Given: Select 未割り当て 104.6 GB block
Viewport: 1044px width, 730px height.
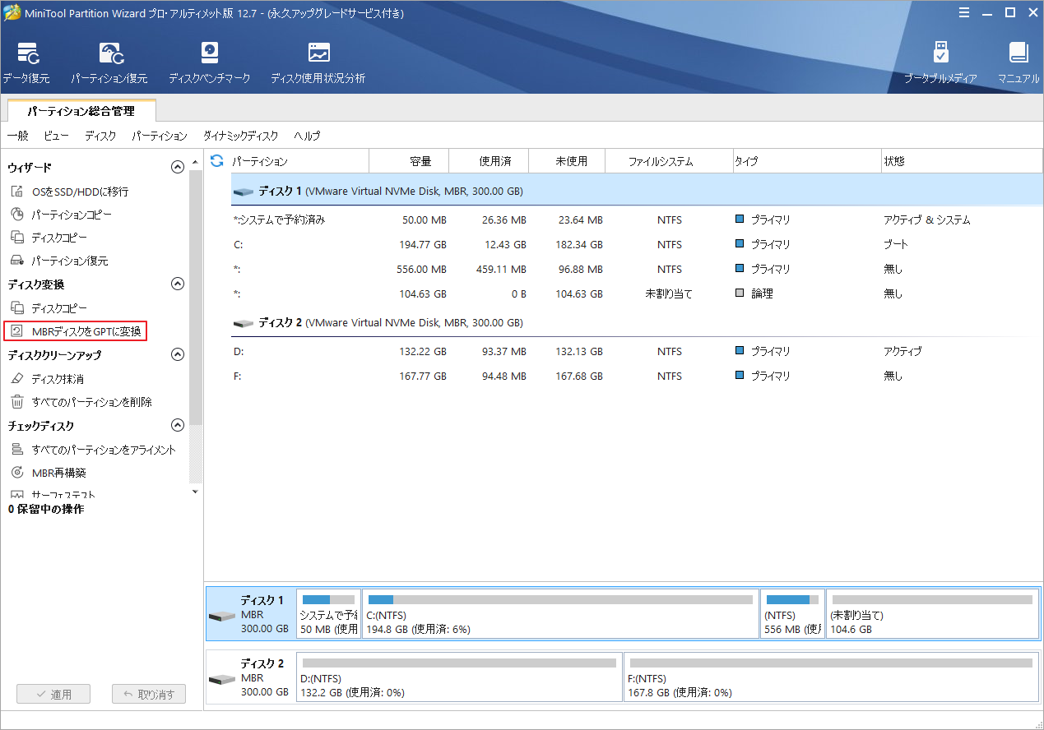Looking at the screenshot, I should click(x=932, y=613).
